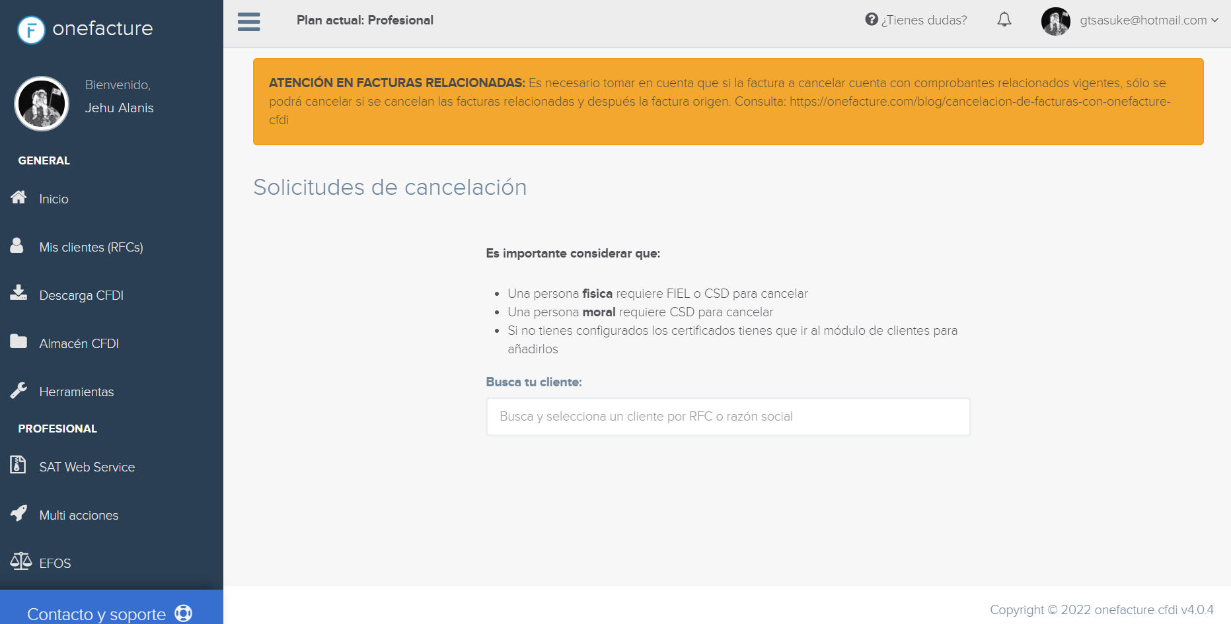Select the Herramientas wrench icon

click(x=19, y=390)
